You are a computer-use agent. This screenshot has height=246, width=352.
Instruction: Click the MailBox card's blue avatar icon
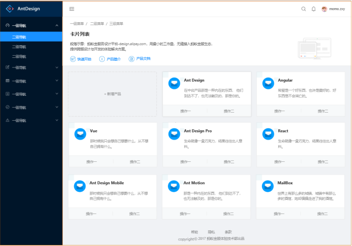268,186
